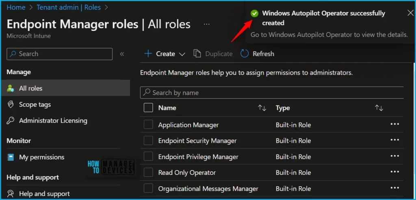Viewport: 416px width, 200px height.
Task: Go to Tenant admin | Roles breadcrumb
Action: point(69,7)
